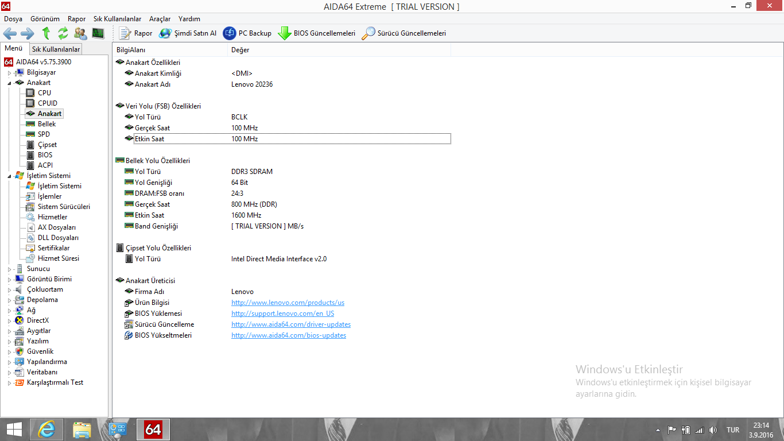The image size is (784, 441).
Task: Select Veritabanı in the tree
Action: tap(42, 372)
